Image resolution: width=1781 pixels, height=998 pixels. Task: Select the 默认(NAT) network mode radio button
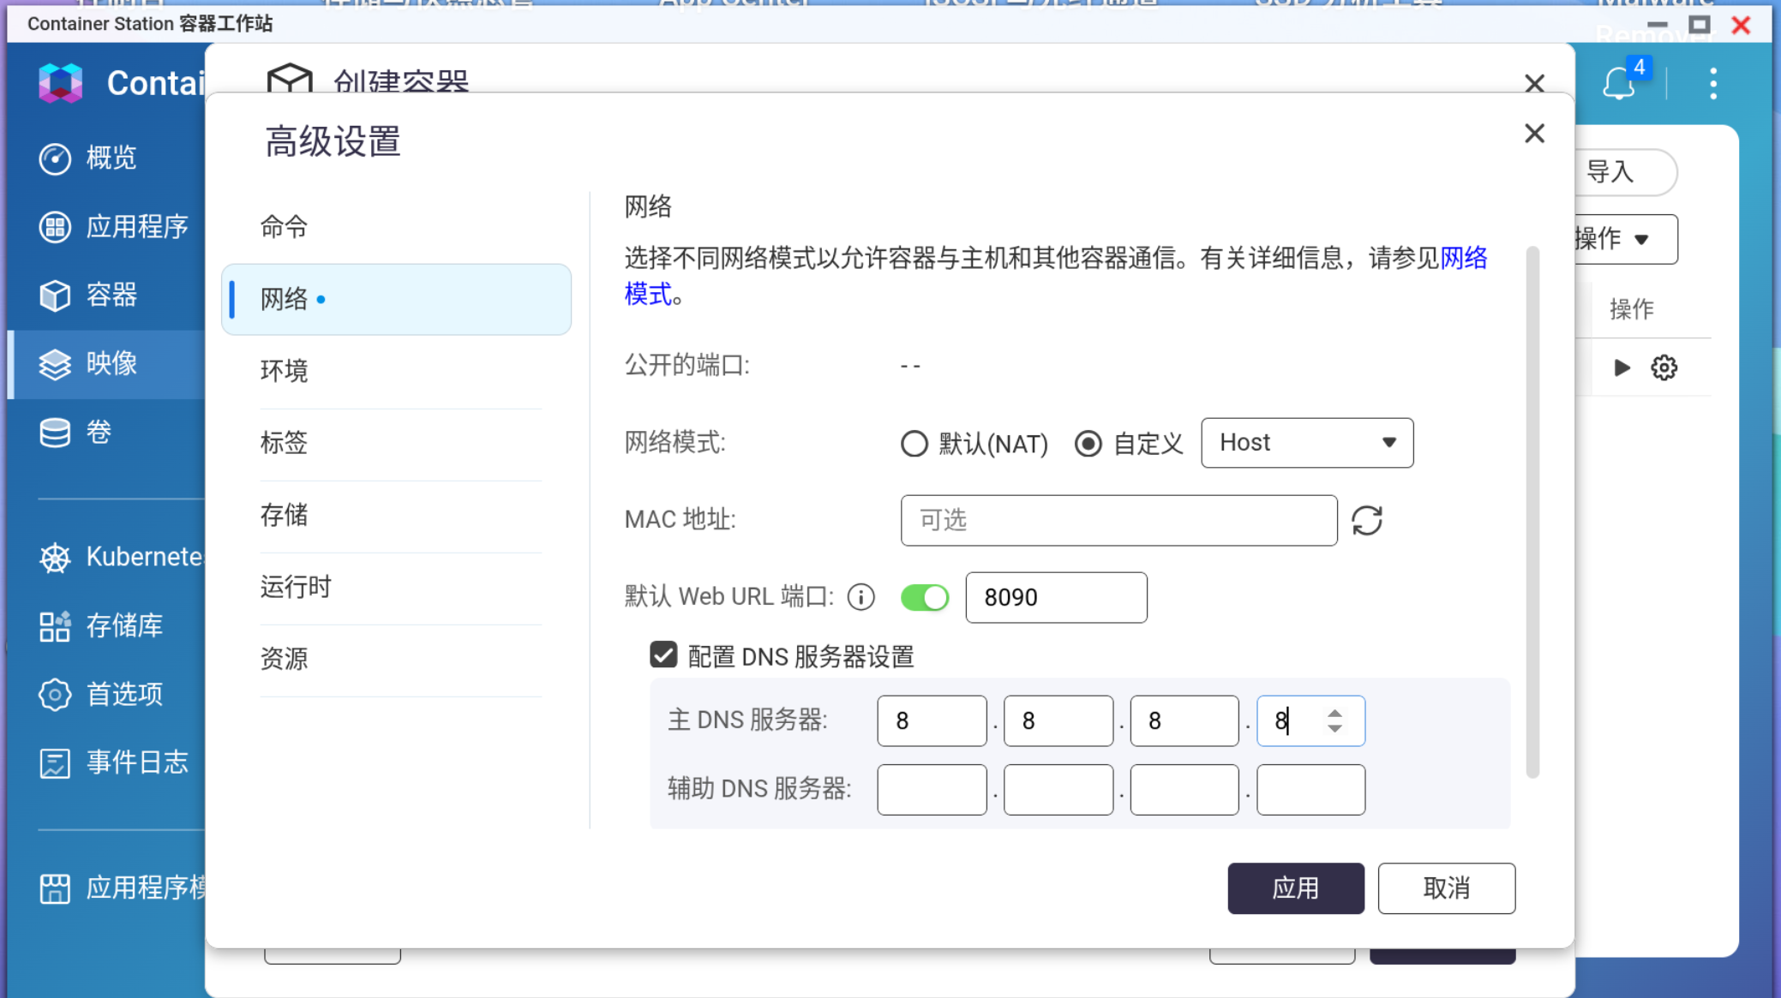[x=914, y=443]
